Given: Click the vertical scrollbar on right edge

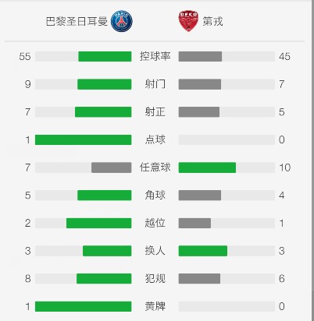Looking at the screenshot, I should (x=312, y=160).
